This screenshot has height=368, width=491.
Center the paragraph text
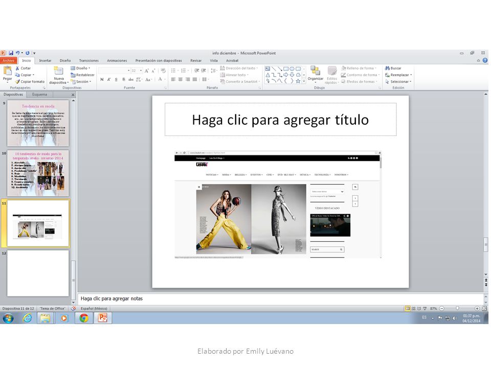181,80
